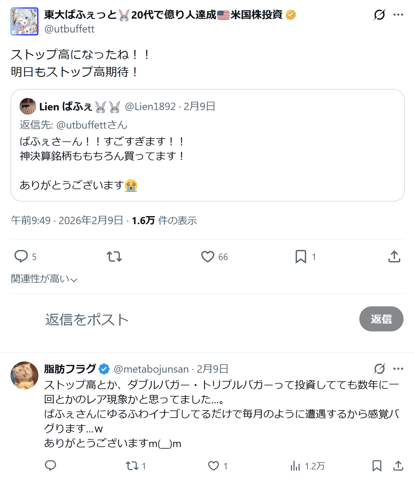415x479 pixels.
Task: Click the @metabojunsan handle link
Action: pos(151,369)
